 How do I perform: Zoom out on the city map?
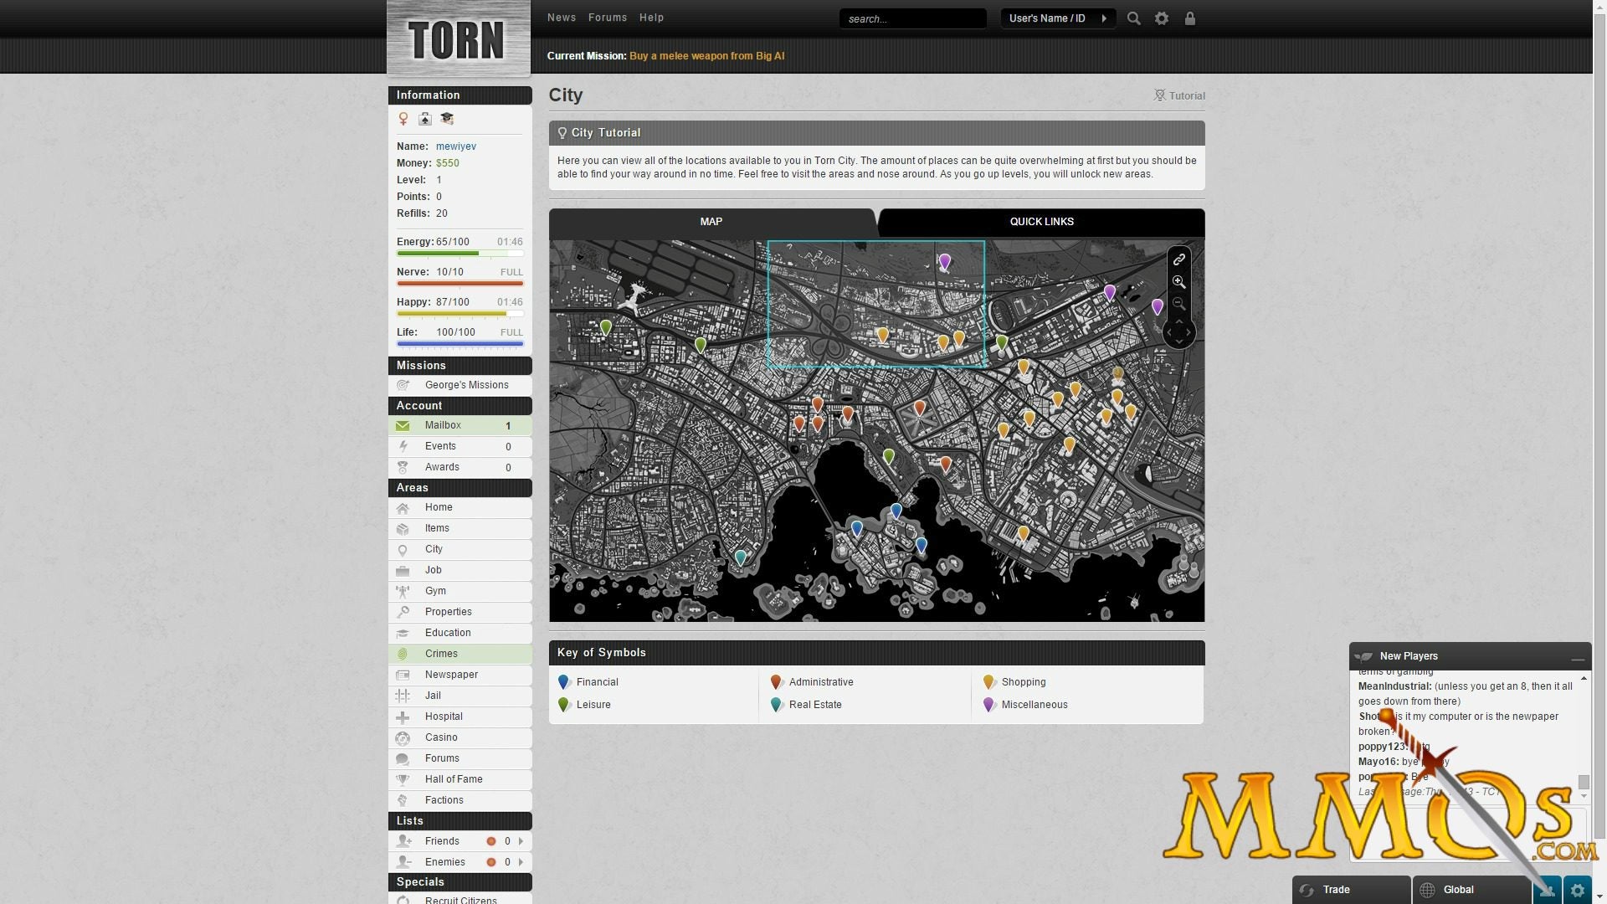point(1178,303)
